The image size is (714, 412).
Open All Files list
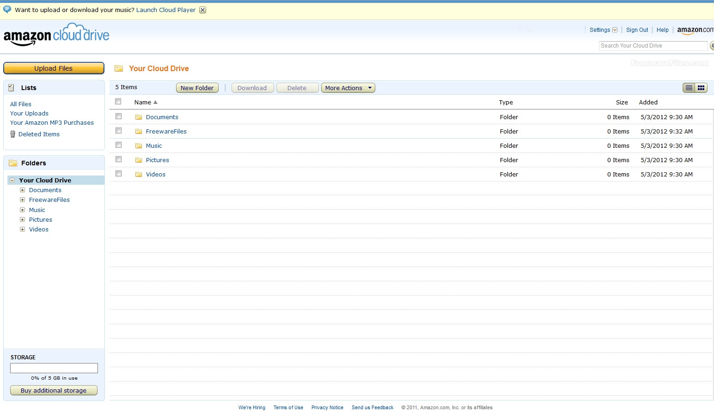(x=21, y=104)
